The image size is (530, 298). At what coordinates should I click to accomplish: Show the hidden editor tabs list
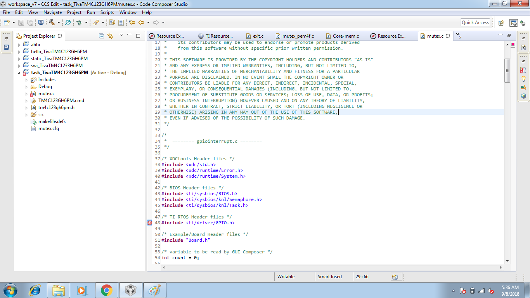(459, 36)
